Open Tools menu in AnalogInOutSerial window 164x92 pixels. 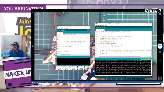103,26
